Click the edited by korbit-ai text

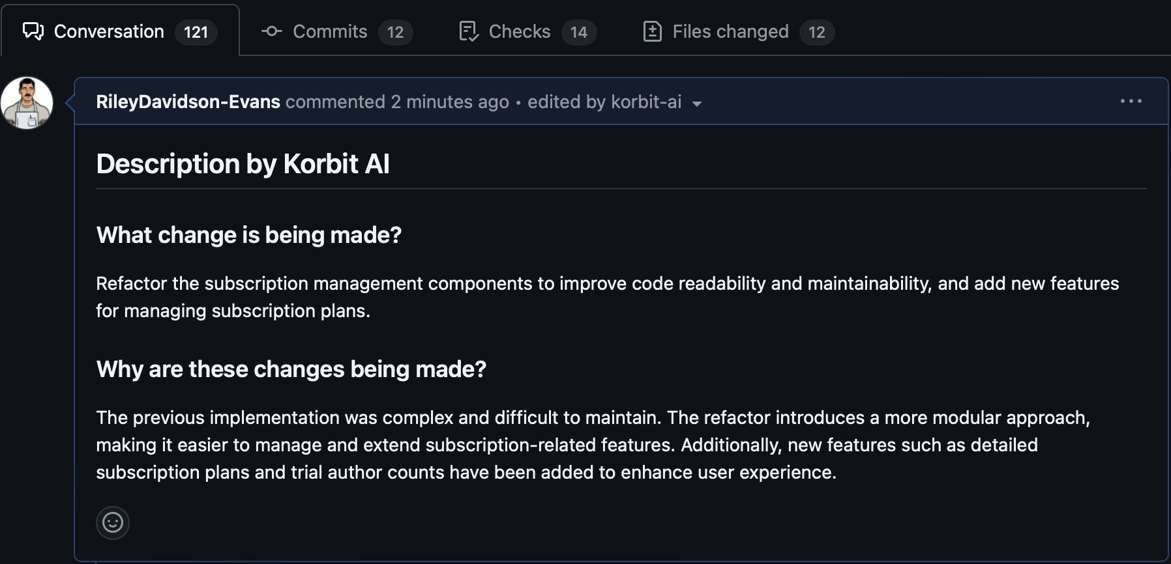pyautogui.click(x=604, y=102)
